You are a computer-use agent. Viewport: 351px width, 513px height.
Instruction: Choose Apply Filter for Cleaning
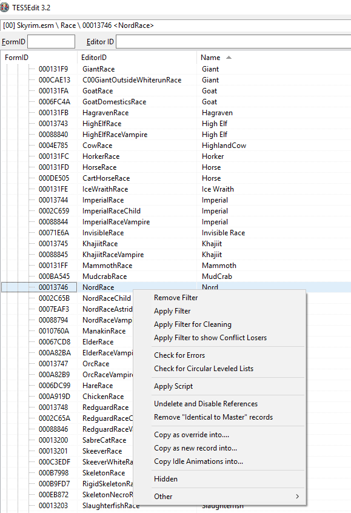193,324
